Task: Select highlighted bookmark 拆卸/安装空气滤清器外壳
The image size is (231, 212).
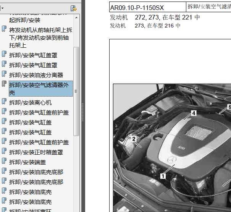Action: (x=41, y=89)
